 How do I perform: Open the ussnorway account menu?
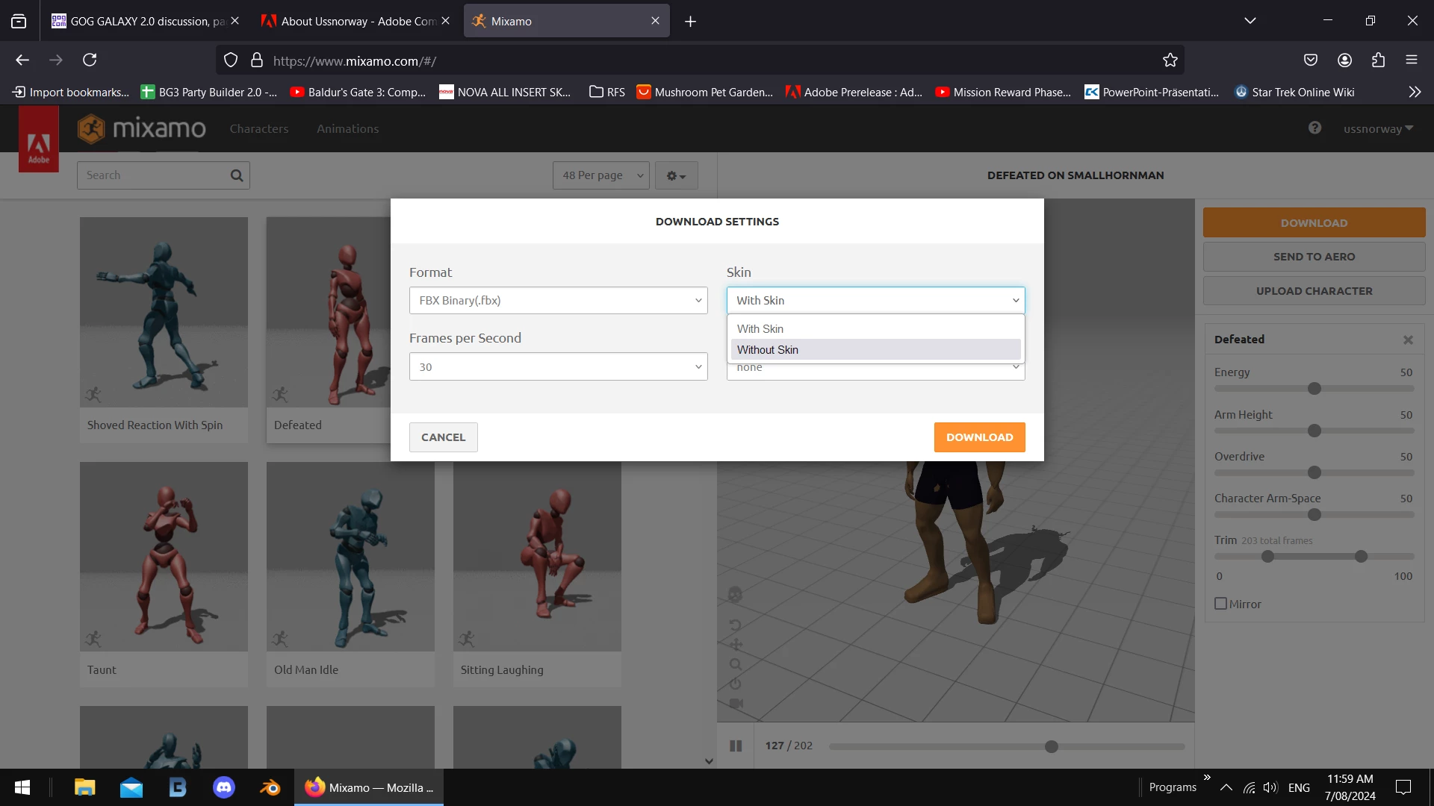coord(1378,128)
